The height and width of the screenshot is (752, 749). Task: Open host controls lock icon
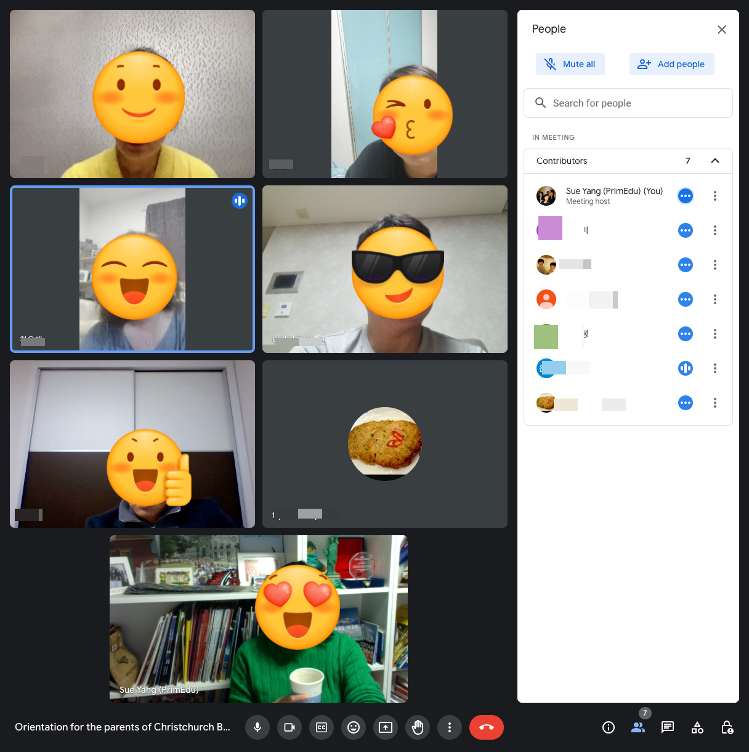pyautogui.click(x=727, y=727)
